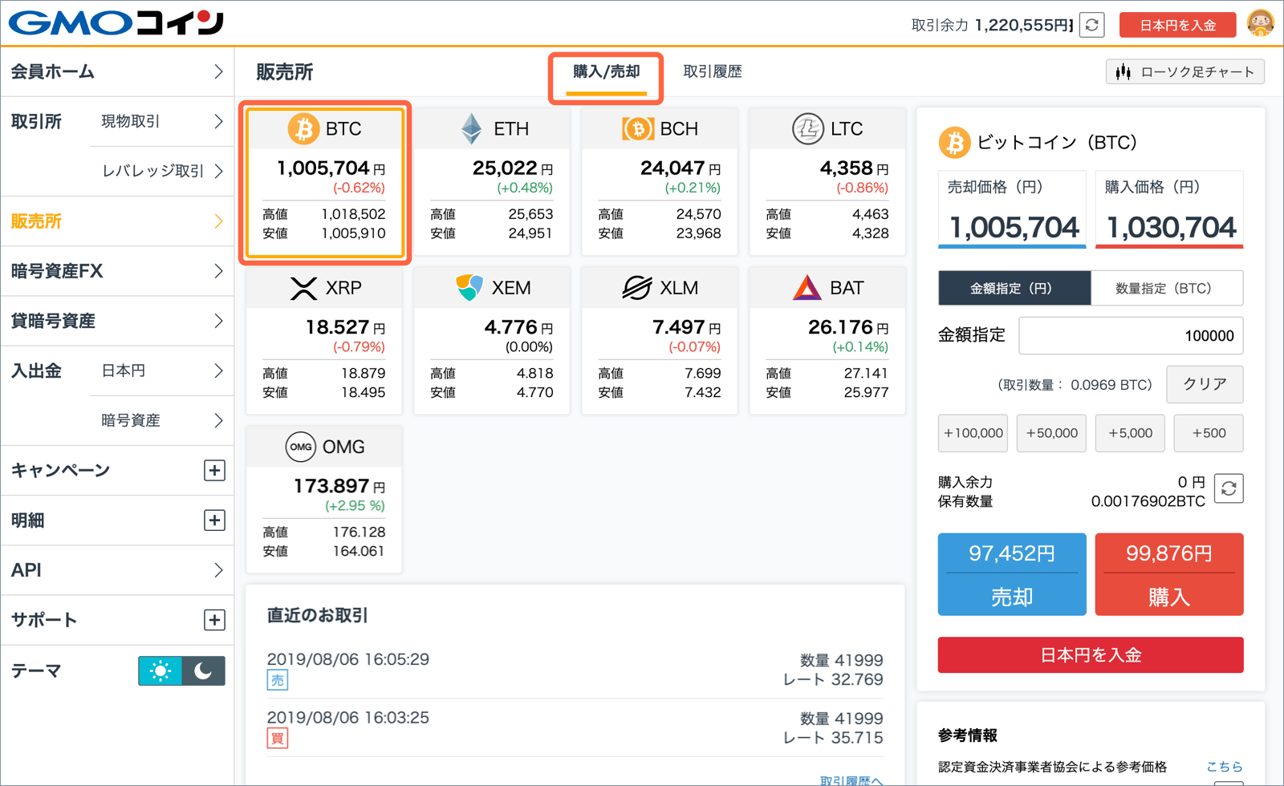
Task: Click the XLM price 7.497 円
Action: tap(687, 327)
